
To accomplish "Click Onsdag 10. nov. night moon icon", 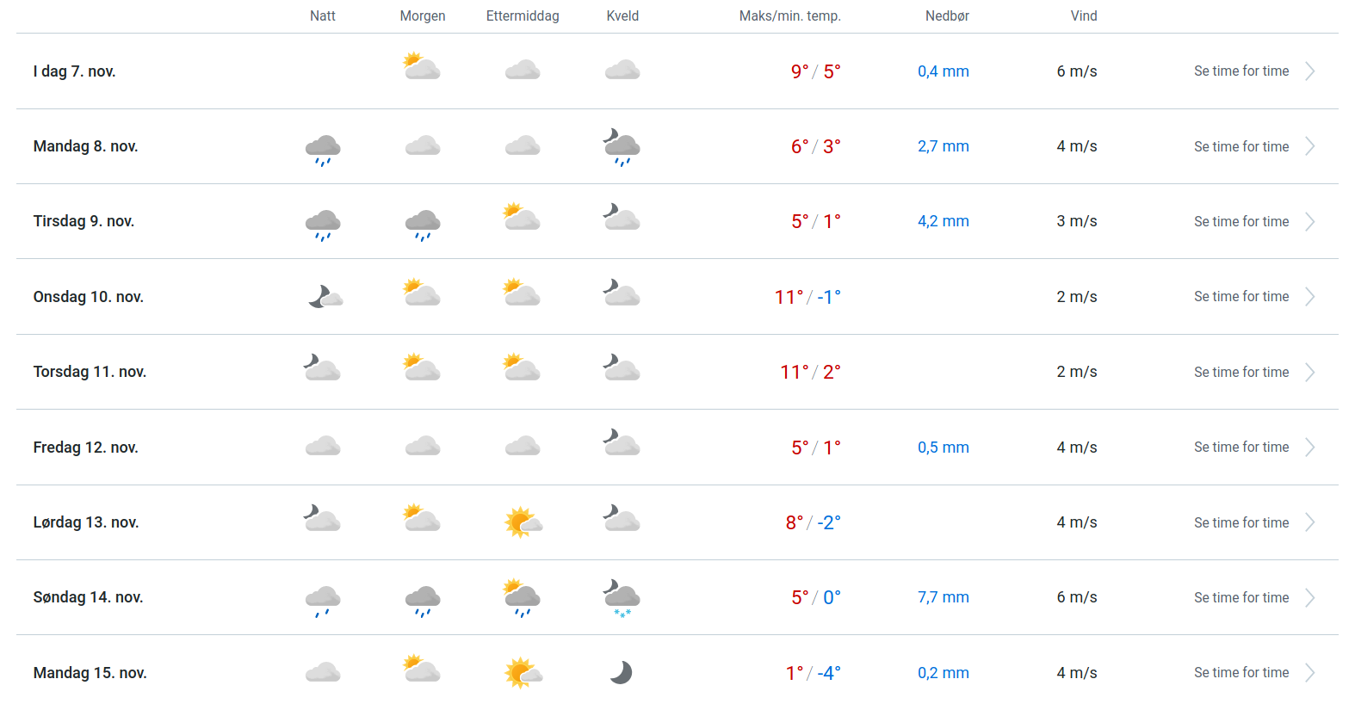I will 325,297.
